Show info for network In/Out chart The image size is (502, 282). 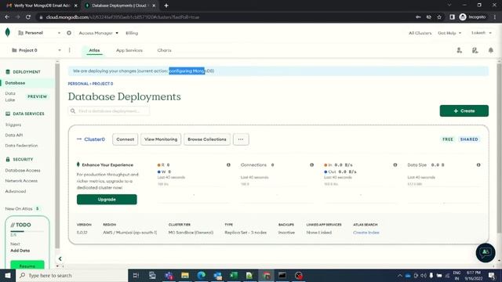[395, 165]
